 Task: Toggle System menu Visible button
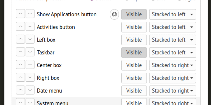tap(134, 102)
